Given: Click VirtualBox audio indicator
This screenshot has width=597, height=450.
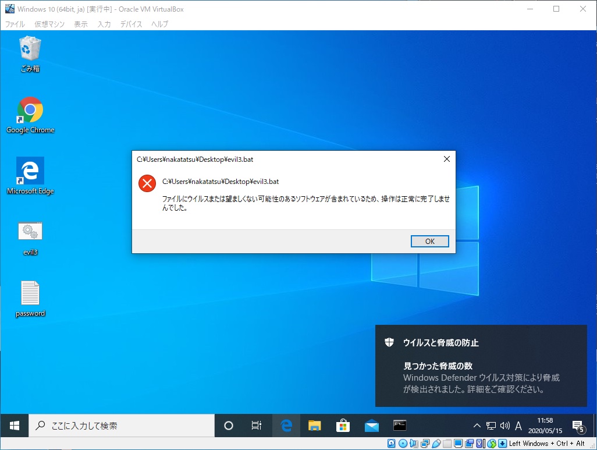Looking at the screenshot, I should (x=414, y=444).
